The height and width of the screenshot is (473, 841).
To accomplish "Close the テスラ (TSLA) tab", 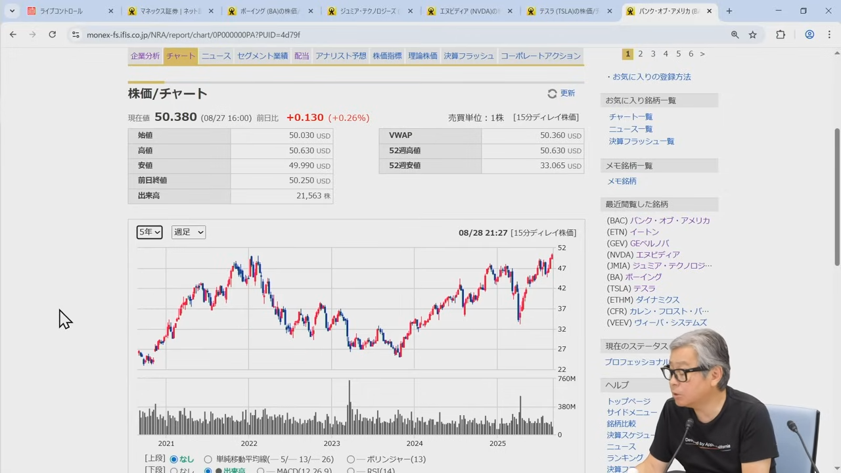I will coord(610,11).
